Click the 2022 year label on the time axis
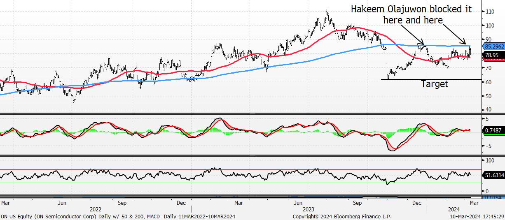Image resolution: width=505 pixels, height=220 pixels. pyautogui.click(x=96, y=209)
